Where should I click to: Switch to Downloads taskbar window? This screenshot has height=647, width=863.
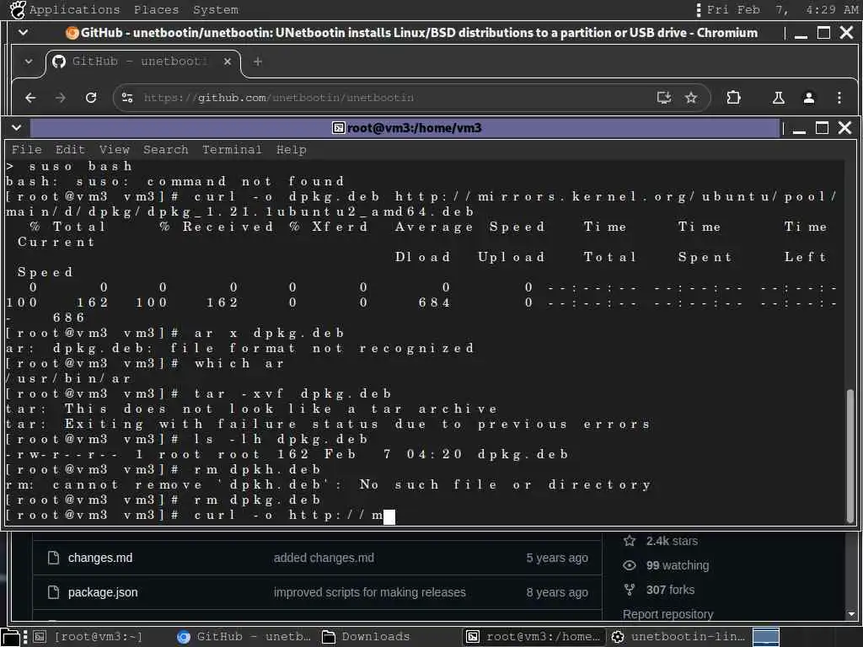tap(367, 637)
